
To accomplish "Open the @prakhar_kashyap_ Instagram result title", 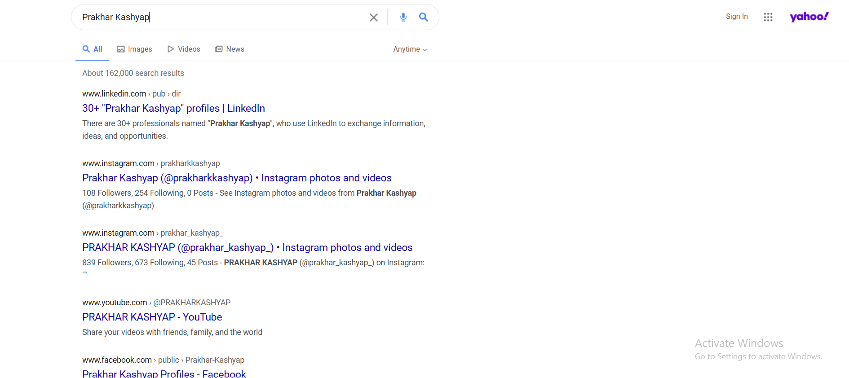I will (x=247, y=247).
